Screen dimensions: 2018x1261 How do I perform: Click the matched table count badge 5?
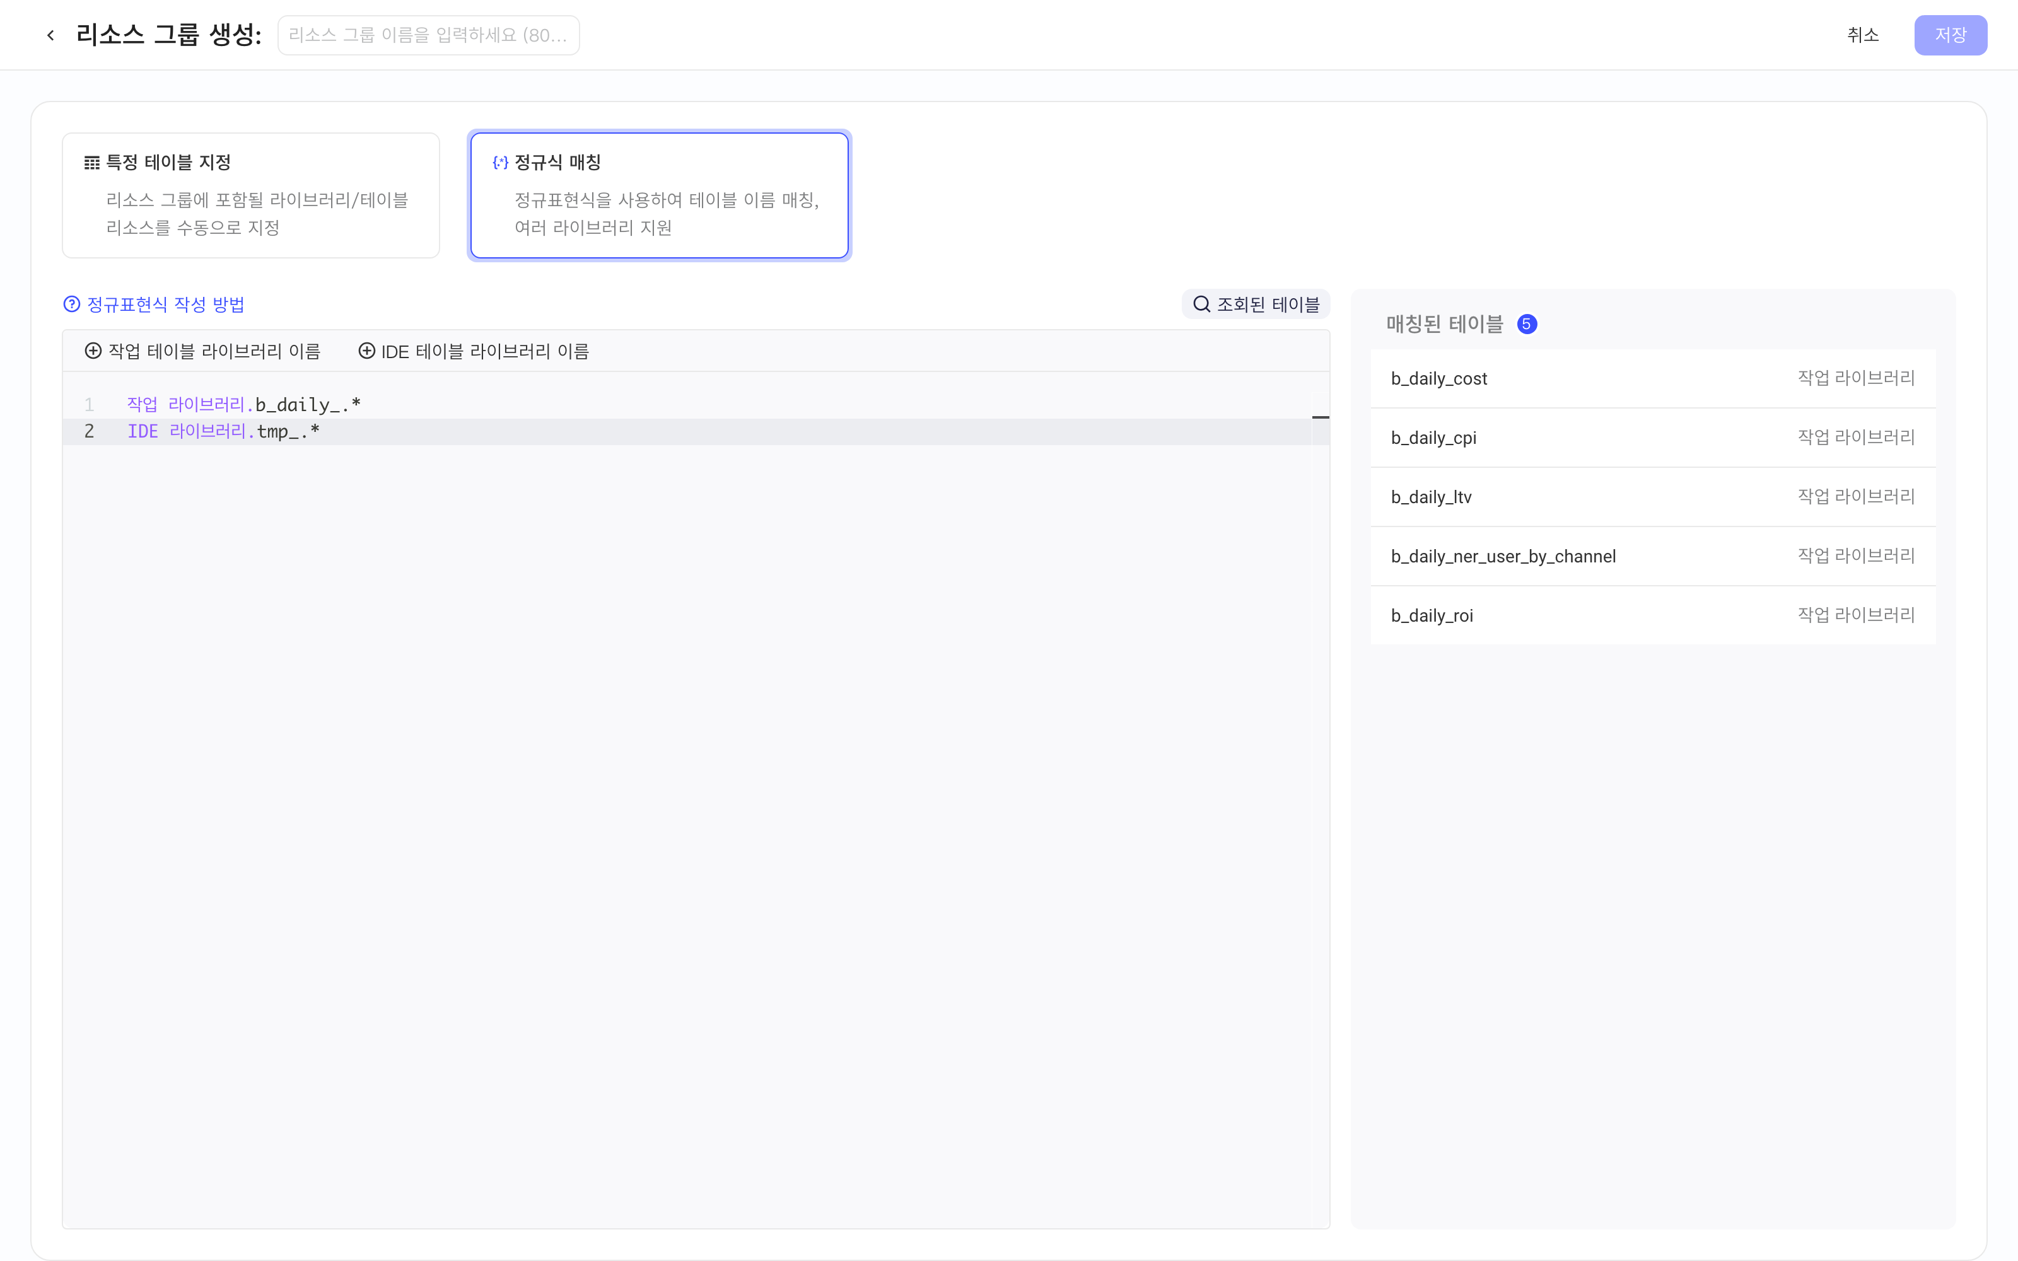[x=1527, y=325]
